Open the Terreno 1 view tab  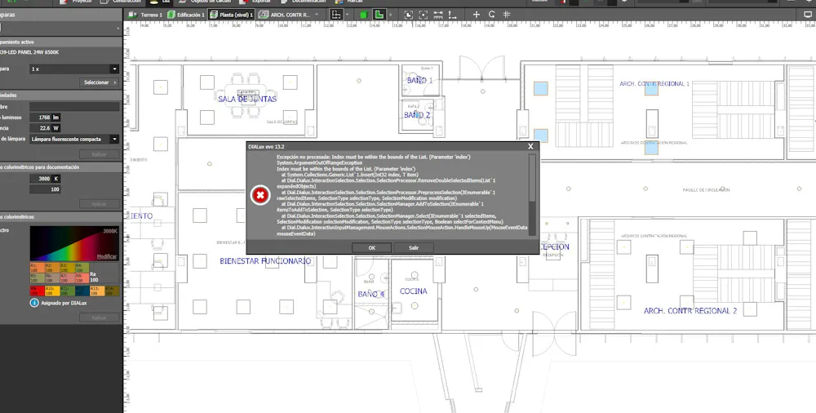point(145,16)
